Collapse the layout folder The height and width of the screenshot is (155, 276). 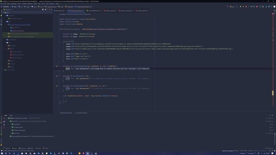pyautogui.click(x=7, y=49)
